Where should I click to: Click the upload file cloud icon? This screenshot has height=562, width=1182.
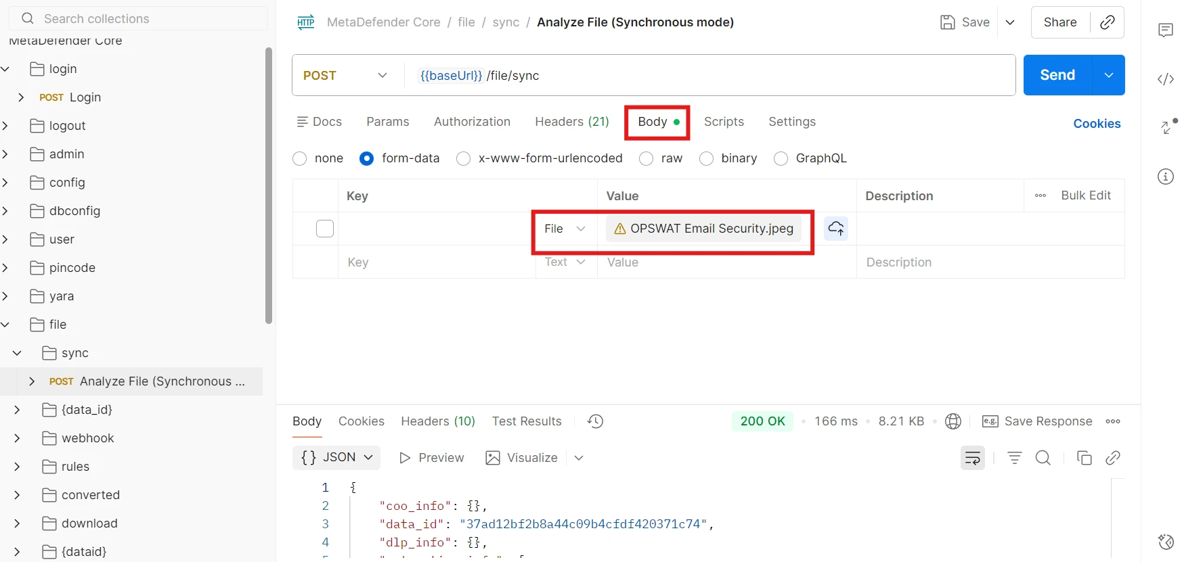pyautogui.click(x=836, y=229)
